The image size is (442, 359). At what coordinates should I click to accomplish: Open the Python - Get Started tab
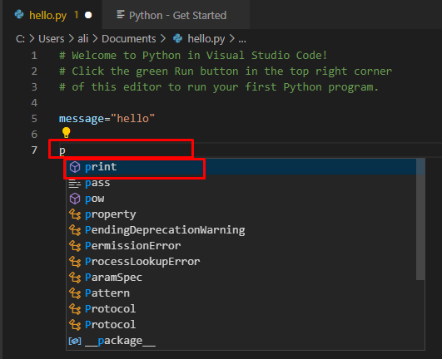[x=176, y=15]
